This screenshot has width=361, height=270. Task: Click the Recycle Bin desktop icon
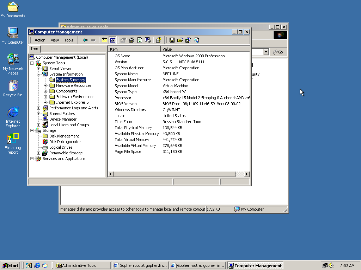[x=13, y=89]
